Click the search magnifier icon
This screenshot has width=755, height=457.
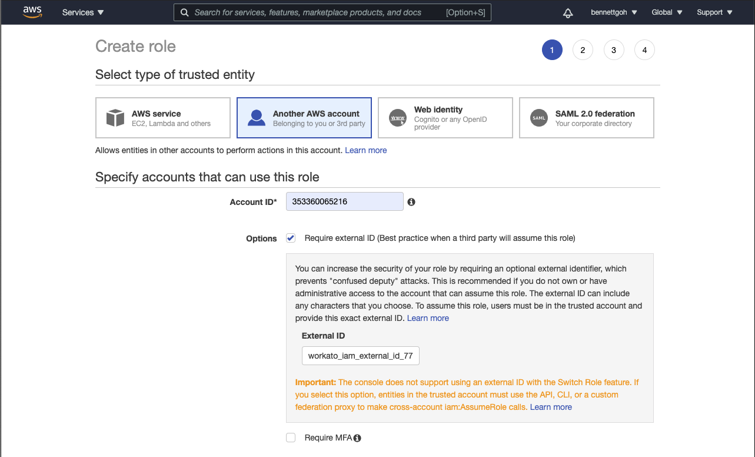point(184,12)
